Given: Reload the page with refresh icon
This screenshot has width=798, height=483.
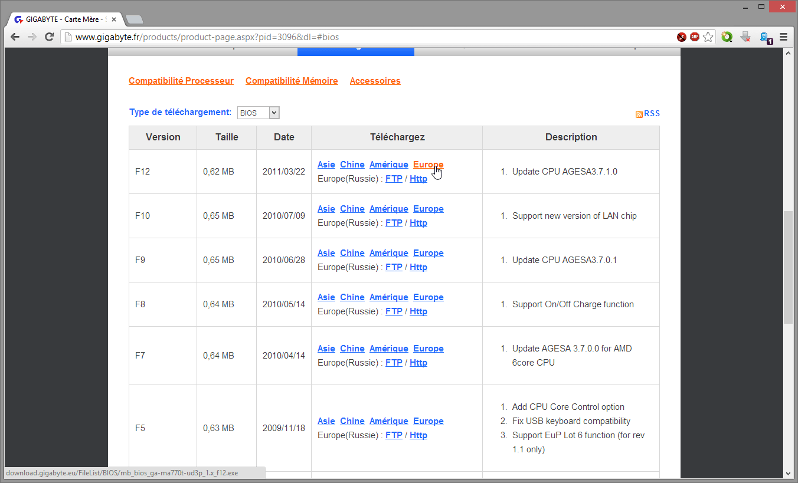Looking at the screenshot, I should coord(50,37).
